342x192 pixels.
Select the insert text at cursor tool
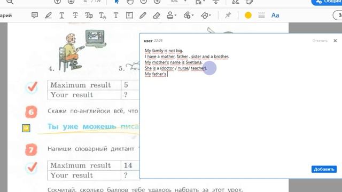click(103, 15)
